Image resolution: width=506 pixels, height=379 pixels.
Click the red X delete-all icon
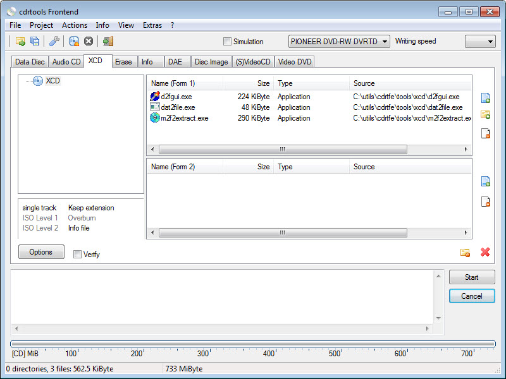click(485, 253)
